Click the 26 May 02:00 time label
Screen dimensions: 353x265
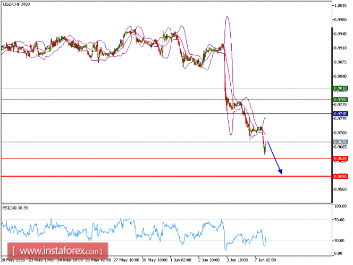point(98,260)
